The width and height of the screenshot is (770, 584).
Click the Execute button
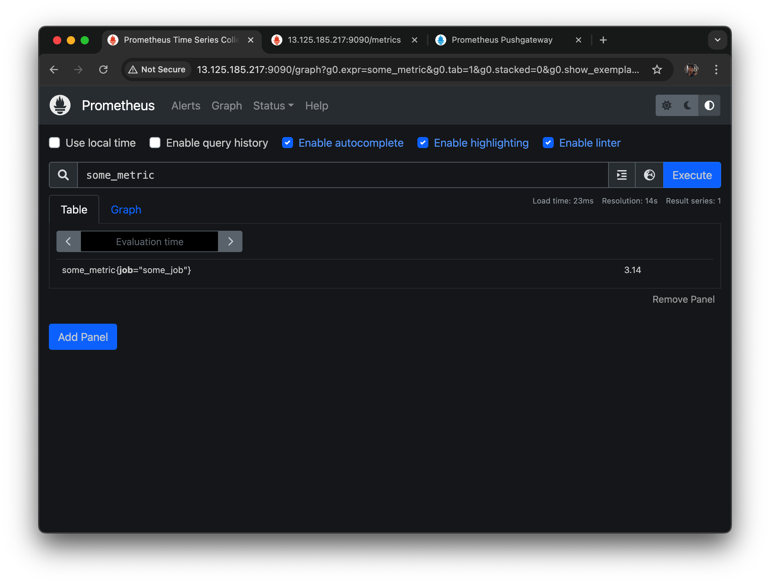pyautogui.click(x=692, y=175)
